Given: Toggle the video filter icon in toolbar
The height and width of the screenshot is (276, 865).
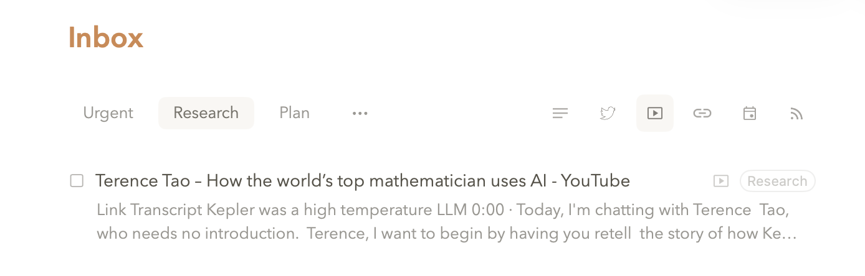Looking at the screenshot, I should 654,113.
